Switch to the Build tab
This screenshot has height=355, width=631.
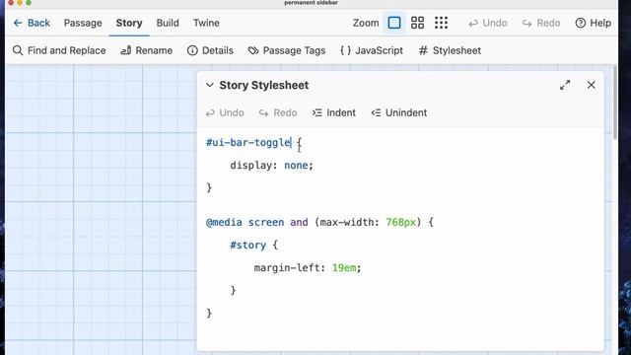tap(168, 23)
